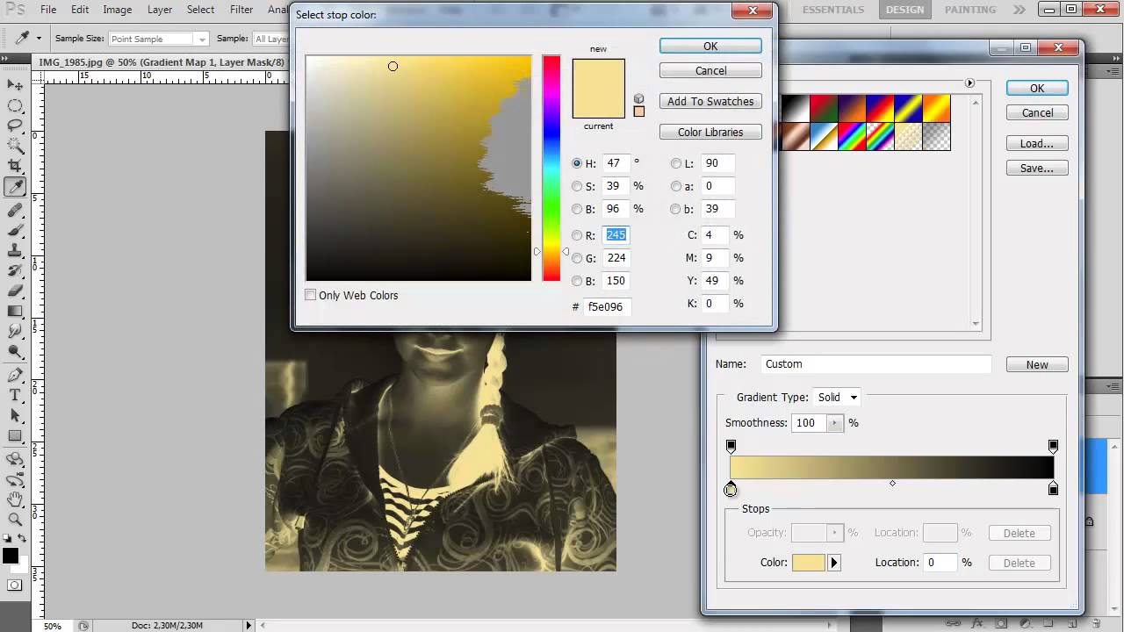Image resolution: width=1124 pixels, height=632 pixels.
Task: Select the Lasso tool
Action: tap(15, 126)
